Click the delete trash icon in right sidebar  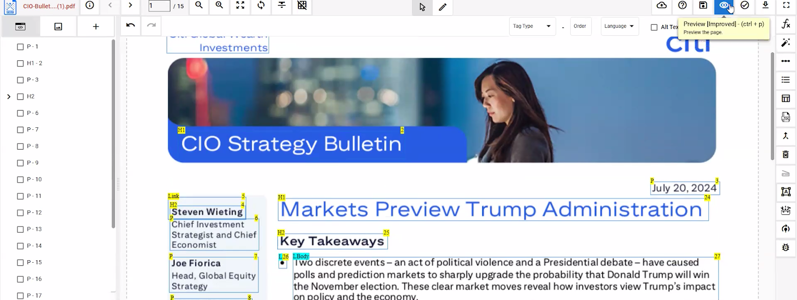(x=786, y=154)
